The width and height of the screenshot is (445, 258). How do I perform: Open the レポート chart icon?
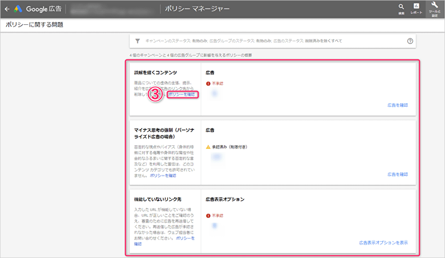point(416,8)
